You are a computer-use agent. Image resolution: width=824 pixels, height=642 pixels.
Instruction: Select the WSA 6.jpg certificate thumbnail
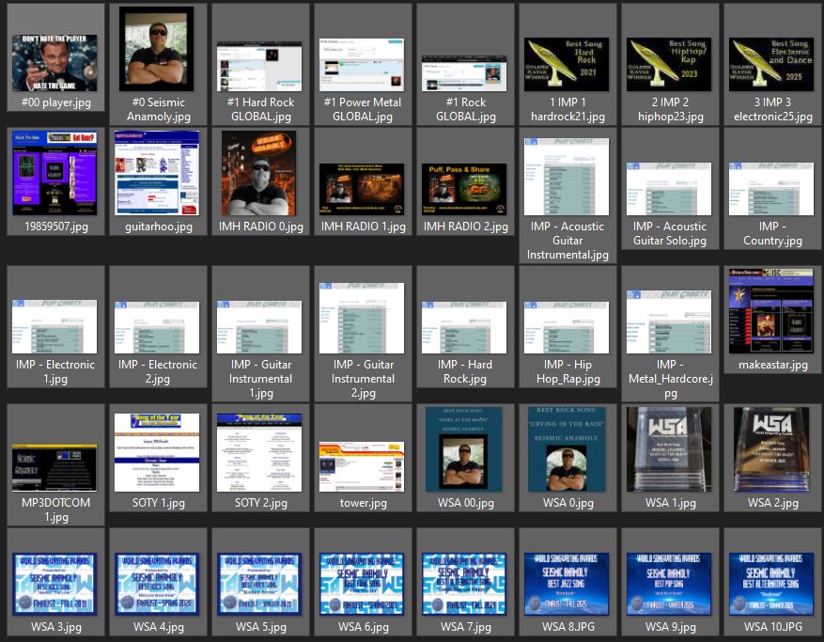362,584
